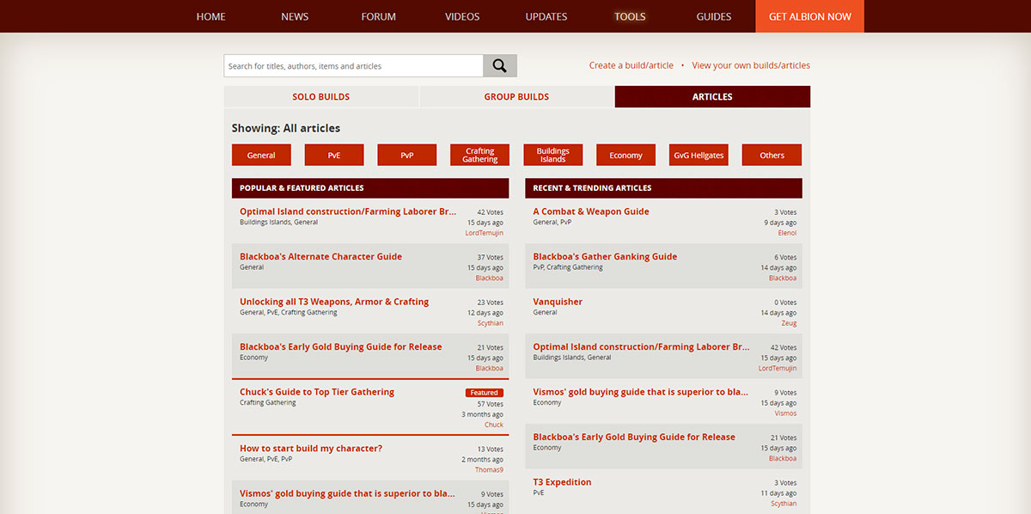This screenshot has height=514, width=1031.
Task: Click the Others category button
Action: (x=772, y=155)
